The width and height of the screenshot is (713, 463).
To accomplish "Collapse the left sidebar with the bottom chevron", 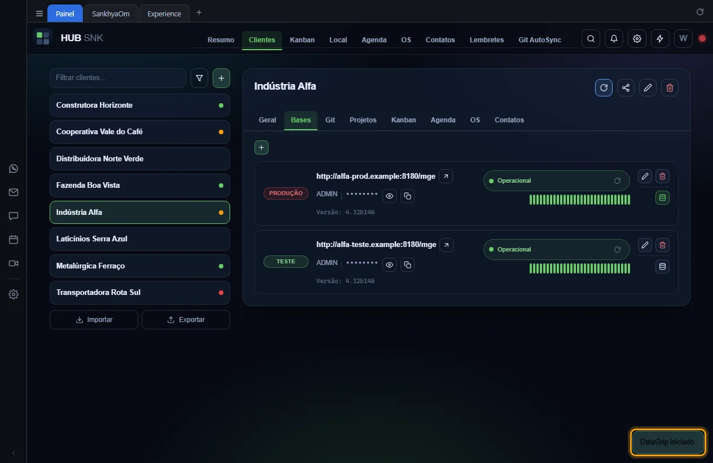I will pos(14,452).
